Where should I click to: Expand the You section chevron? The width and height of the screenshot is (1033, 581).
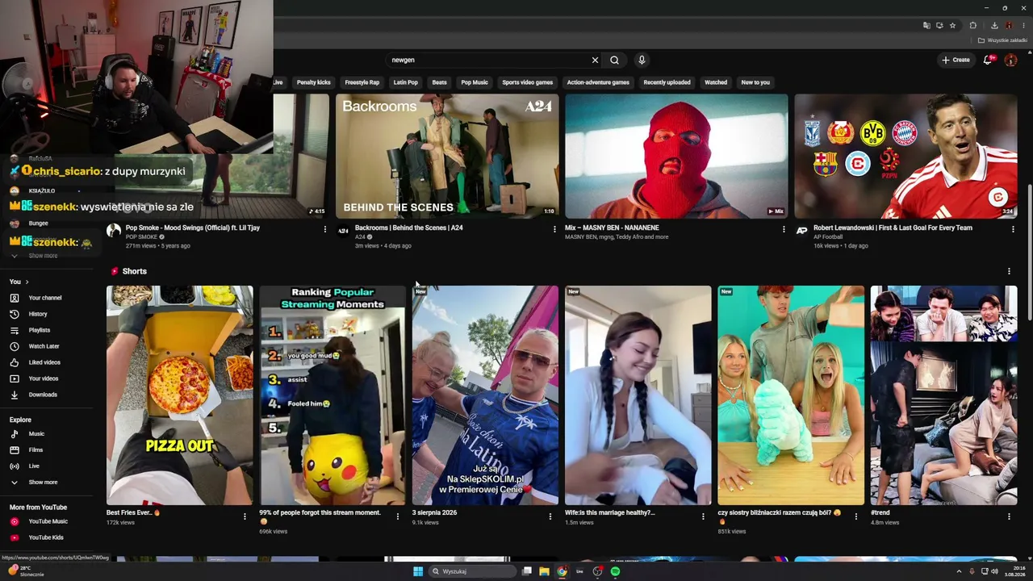coord(27,282)
